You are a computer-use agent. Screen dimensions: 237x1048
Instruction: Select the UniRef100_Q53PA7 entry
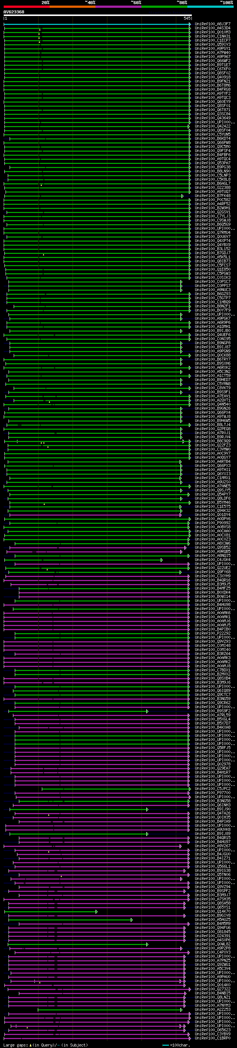click(x=212, y=163)
